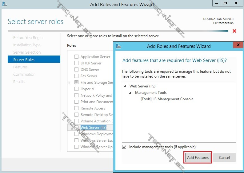Maximize the main wizard window
Screen dimensions: 244x173
(x=225, y=3)
